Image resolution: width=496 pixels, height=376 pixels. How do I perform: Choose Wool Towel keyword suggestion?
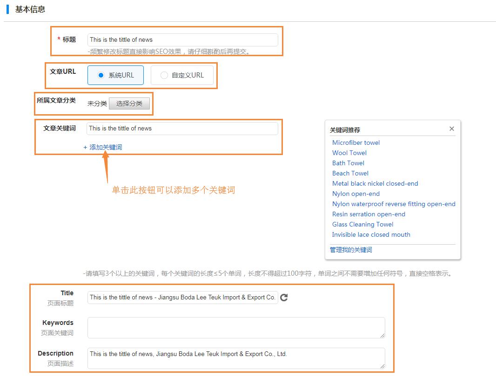coord(349,153)
